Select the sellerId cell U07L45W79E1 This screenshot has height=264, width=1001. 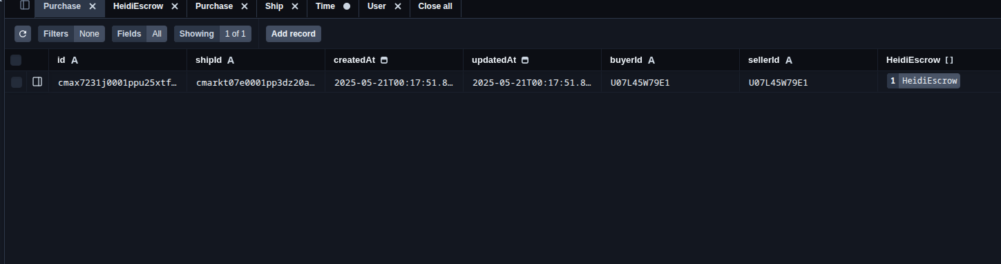808,82
